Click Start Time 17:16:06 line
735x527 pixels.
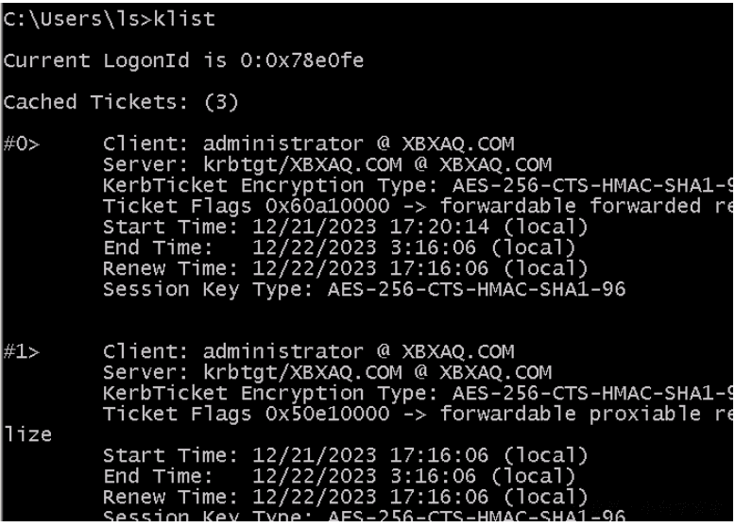click(x=345, y=456)
